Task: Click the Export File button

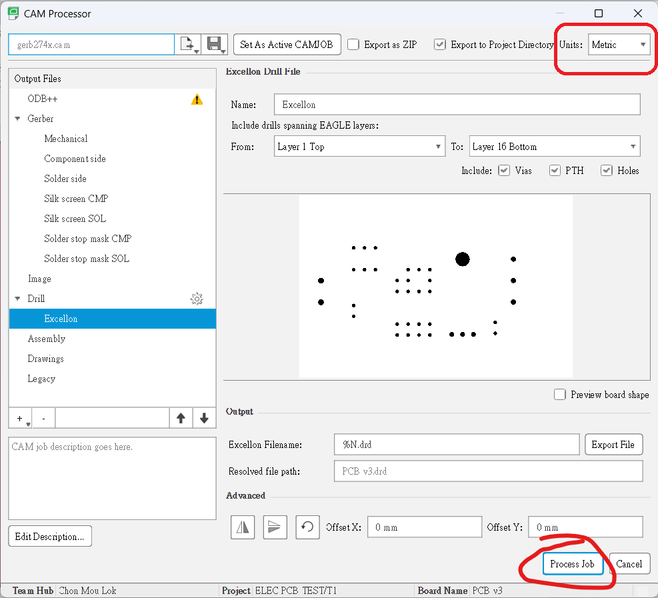Action: tap(613, 445)
